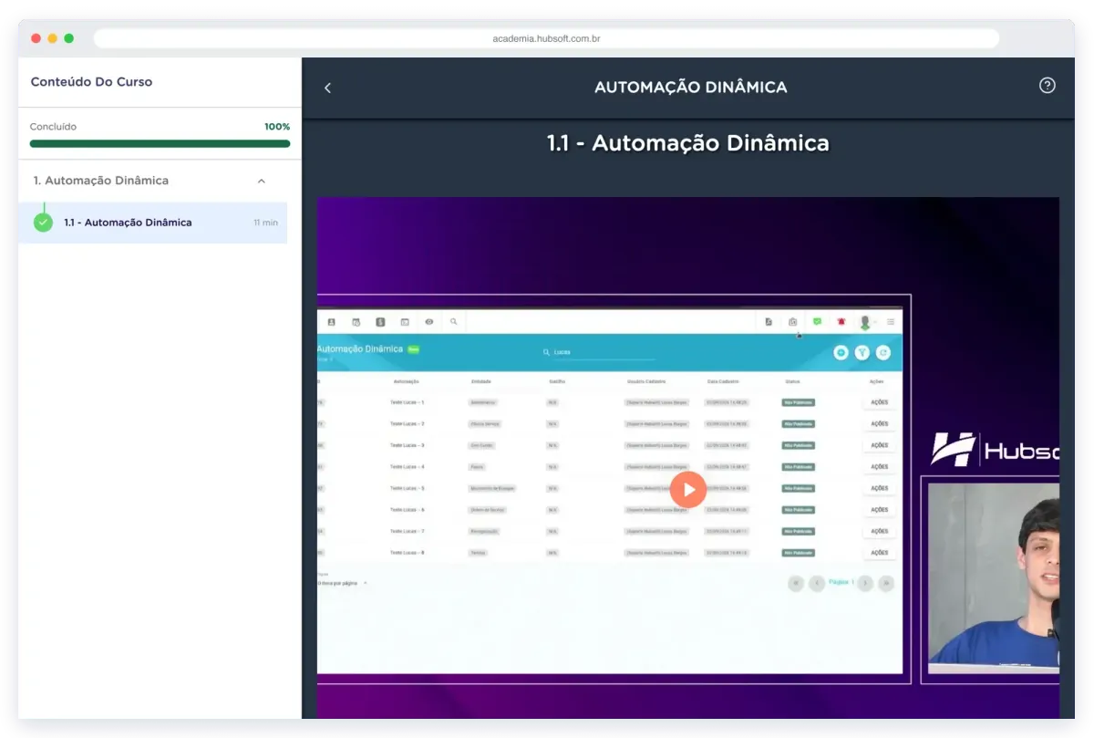Select lesson 1.1 - Automação Dinâmica
Viewport: 1094px width, 738px height.
click(153, 223)
